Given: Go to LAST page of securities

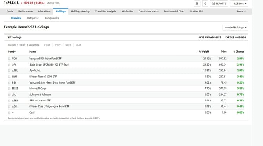Looking at the screenshot, I should click(x=79, y=45).
